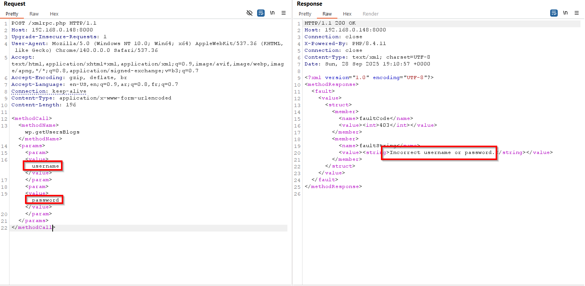Viewport: 585px width, 286px height.
Task: Switch the Response view to the Hex tab
Action: click(x=347, y=14)
